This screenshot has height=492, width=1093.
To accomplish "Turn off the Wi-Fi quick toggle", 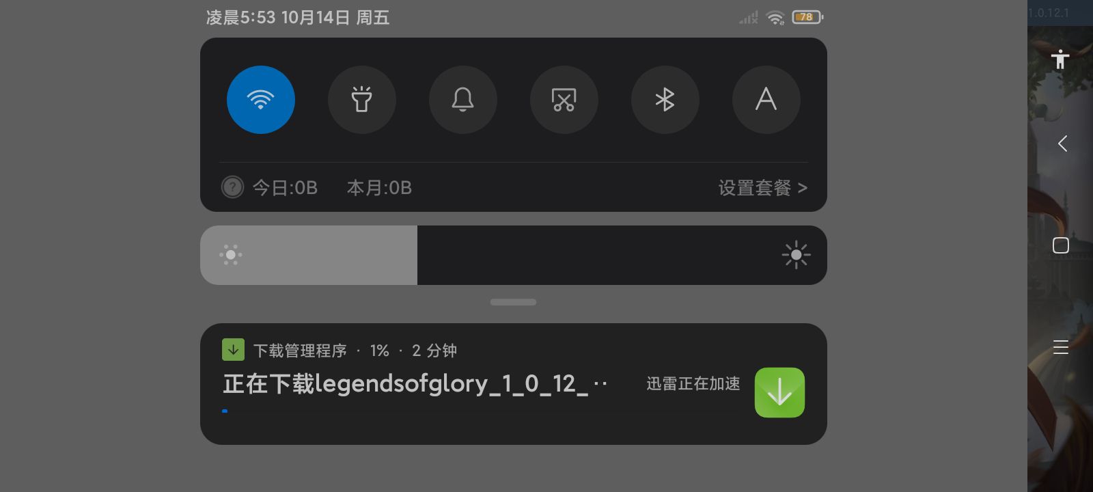I will pos(260,100).
